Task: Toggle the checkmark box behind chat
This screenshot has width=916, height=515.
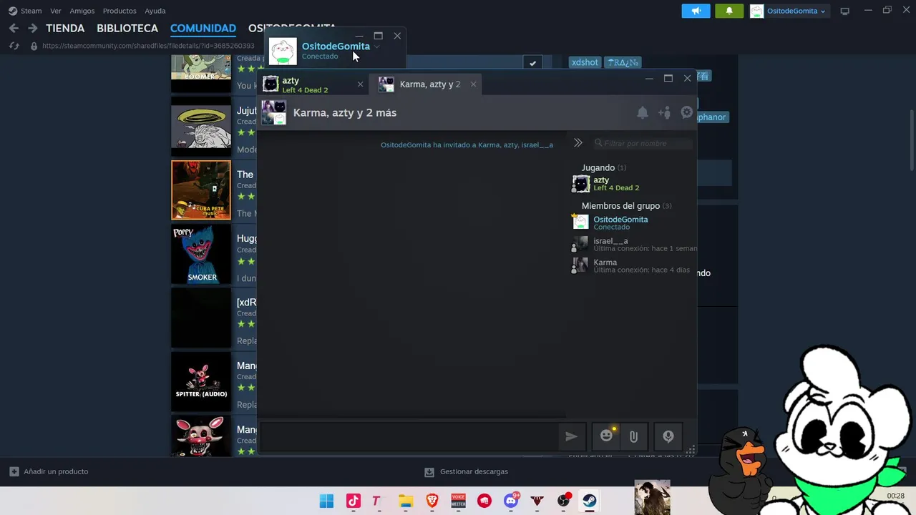Action: (x=532, y=63)
